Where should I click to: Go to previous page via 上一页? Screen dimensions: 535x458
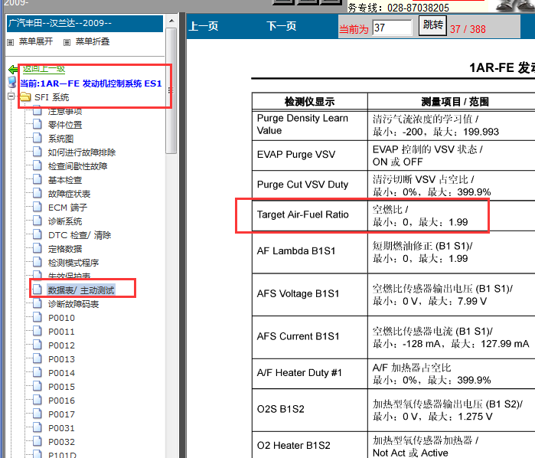click(204, 26)
